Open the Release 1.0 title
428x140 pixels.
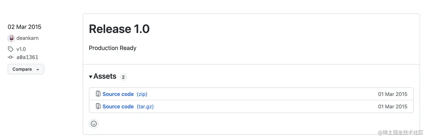(119, 29)
